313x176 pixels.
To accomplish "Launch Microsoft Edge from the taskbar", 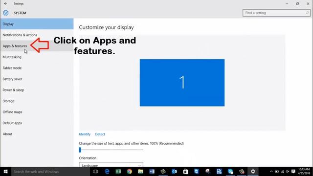I will click(107, 172).
